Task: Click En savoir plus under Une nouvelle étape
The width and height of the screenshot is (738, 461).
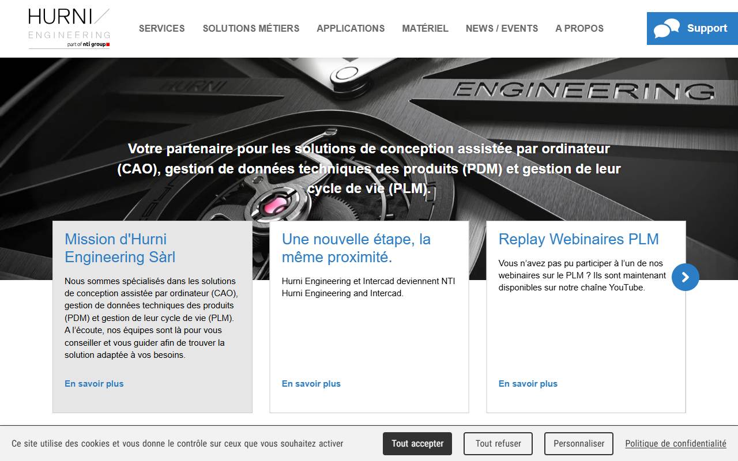Action: coord(311,384)
